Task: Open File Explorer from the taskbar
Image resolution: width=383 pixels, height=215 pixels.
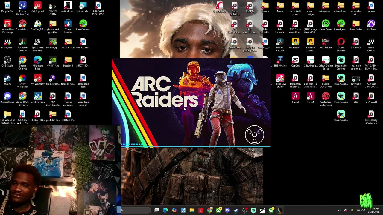Action: pyautogui.click(x=192, y=210)
